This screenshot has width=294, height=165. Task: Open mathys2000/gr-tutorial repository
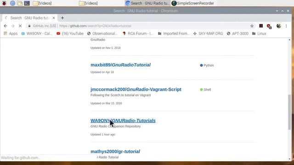115,152
